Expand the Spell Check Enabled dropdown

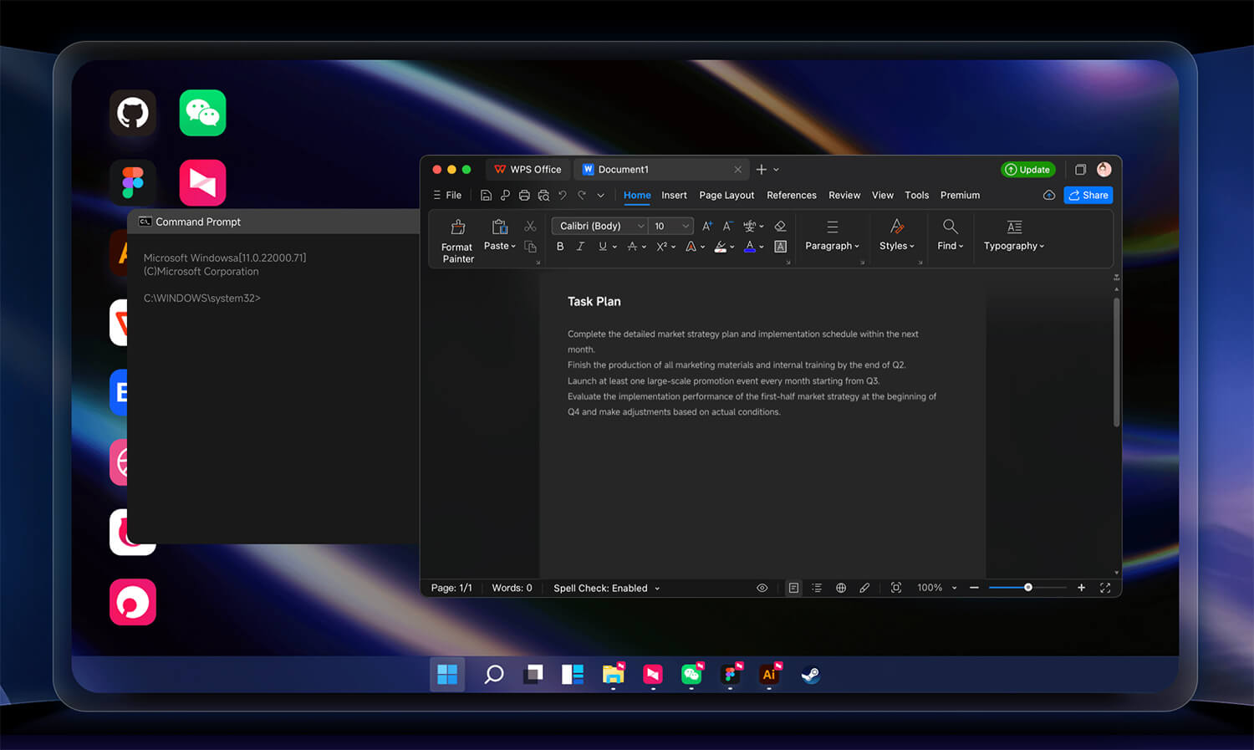(606, 588)
